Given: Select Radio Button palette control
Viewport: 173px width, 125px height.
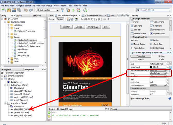Looking at the screenshot, I should click(138, 48).
